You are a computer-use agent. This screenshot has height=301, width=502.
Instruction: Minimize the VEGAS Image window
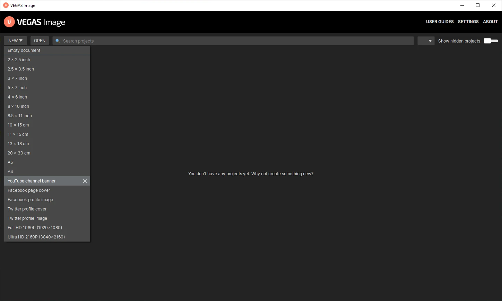pos(462,5)
